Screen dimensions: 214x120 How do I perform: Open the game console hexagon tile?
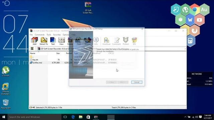[x=190, y=41]
